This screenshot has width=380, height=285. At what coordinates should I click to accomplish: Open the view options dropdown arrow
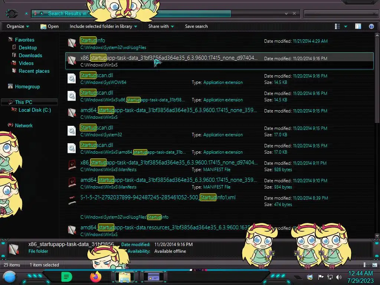[346, 26]
